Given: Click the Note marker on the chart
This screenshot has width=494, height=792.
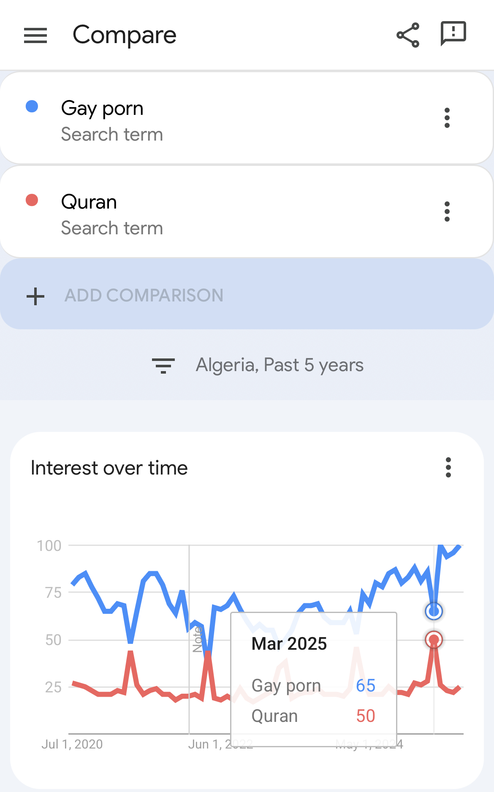Looking at the screenshot, I should pos(197,640).
